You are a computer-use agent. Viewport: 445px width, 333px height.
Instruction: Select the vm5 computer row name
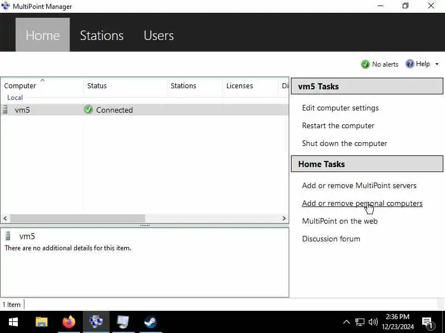22,110
